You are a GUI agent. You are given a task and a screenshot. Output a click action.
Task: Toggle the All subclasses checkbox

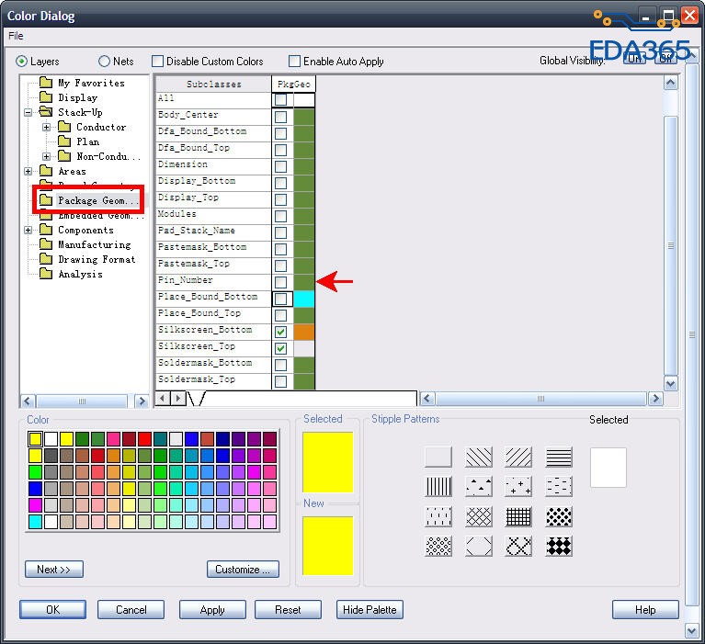coord(280,99)
